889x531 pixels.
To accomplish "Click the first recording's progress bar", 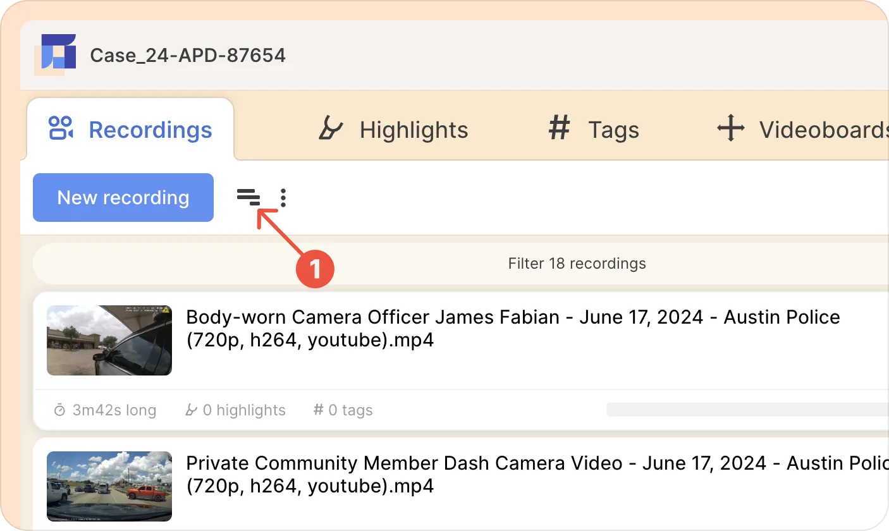I will pos(746,410).
